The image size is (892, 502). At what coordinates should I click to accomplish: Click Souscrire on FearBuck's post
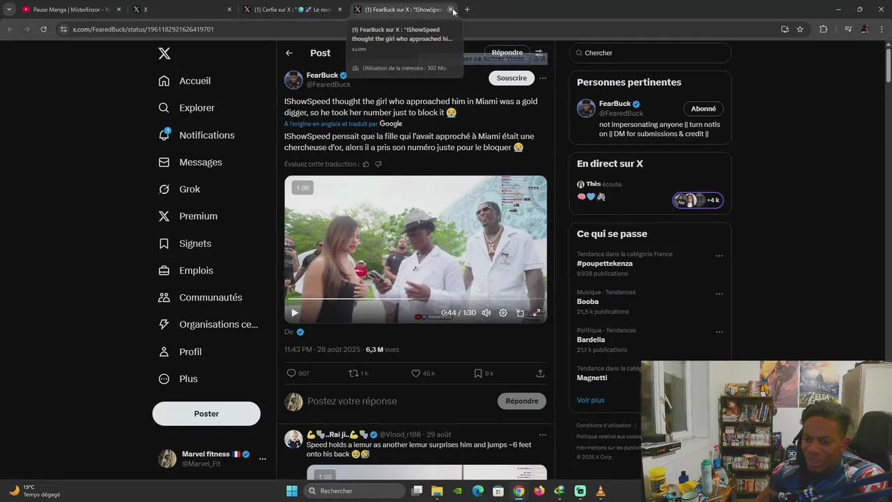tap(512, 78)
